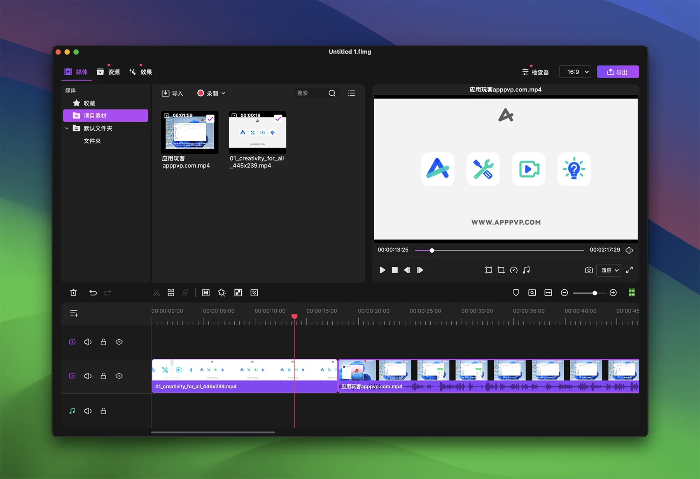Click the add track icon

coord(74,314)
